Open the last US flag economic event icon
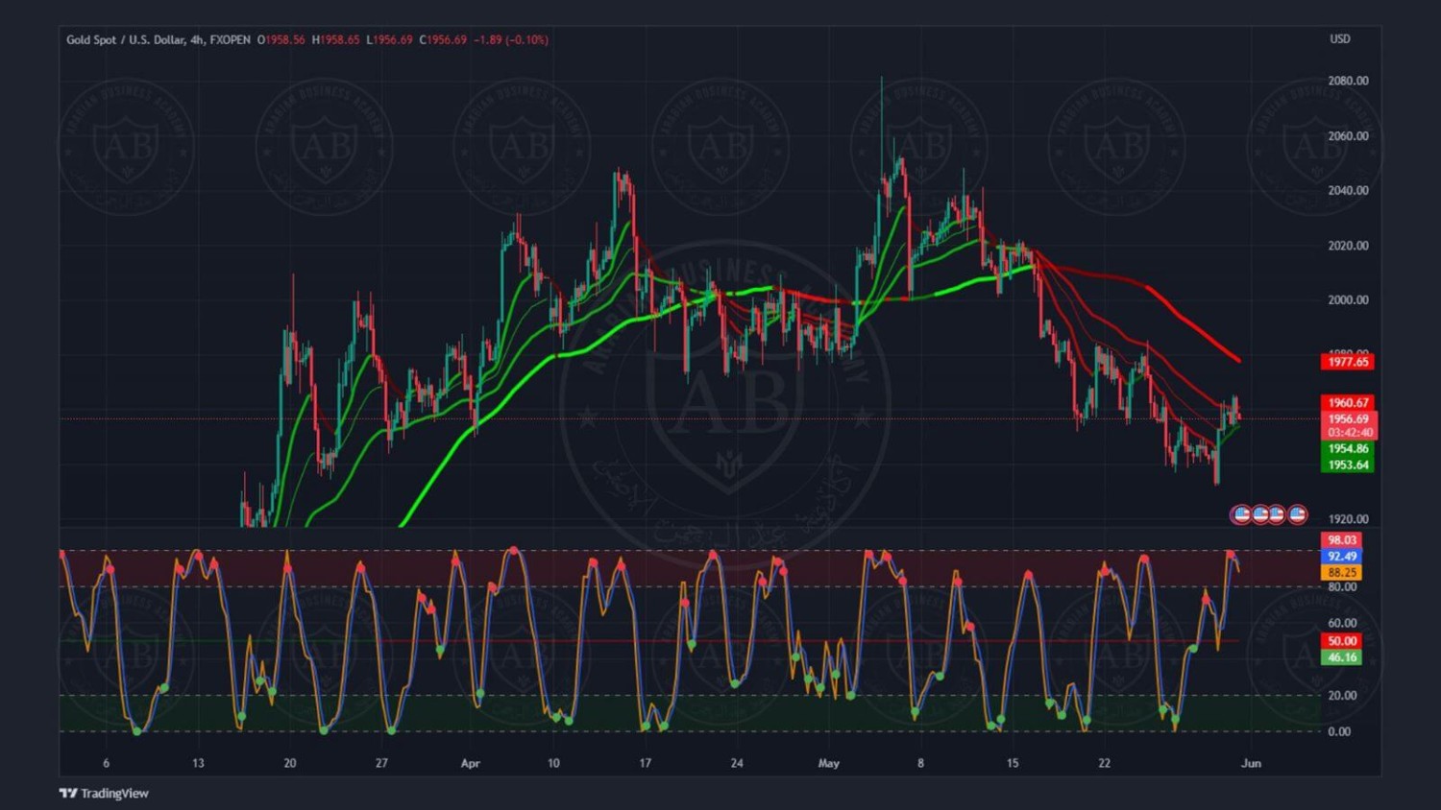The height and width of the screenshot is (810, 1441). pyautogui.click(x=1297, y=514)
